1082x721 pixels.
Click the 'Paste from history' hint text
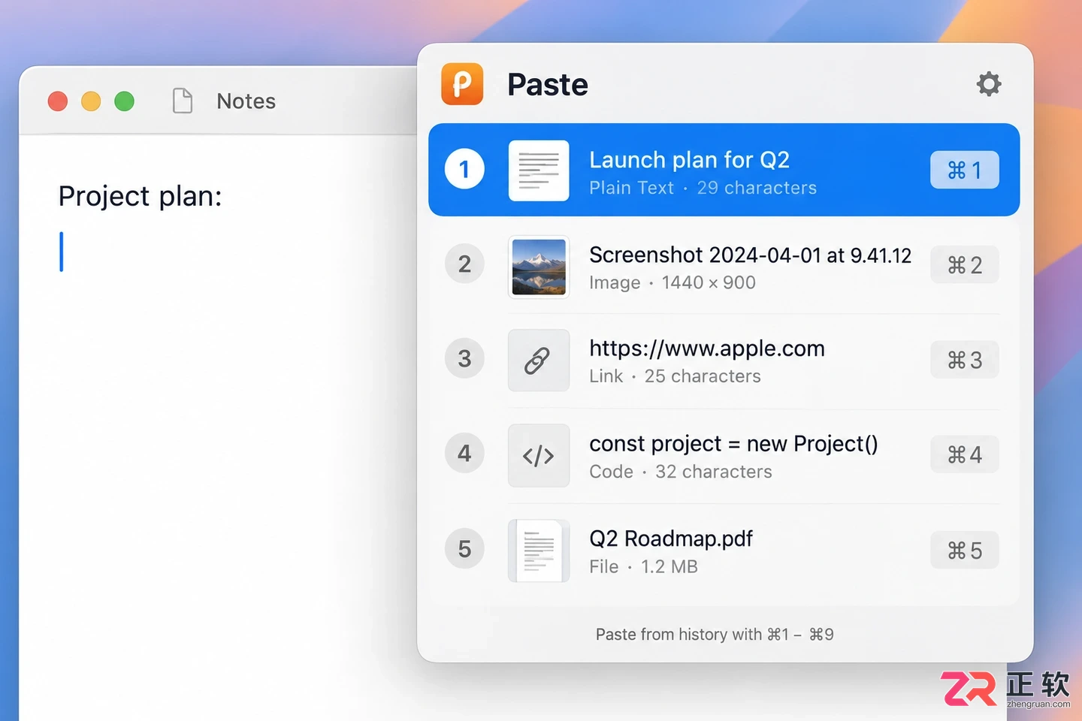715,635
